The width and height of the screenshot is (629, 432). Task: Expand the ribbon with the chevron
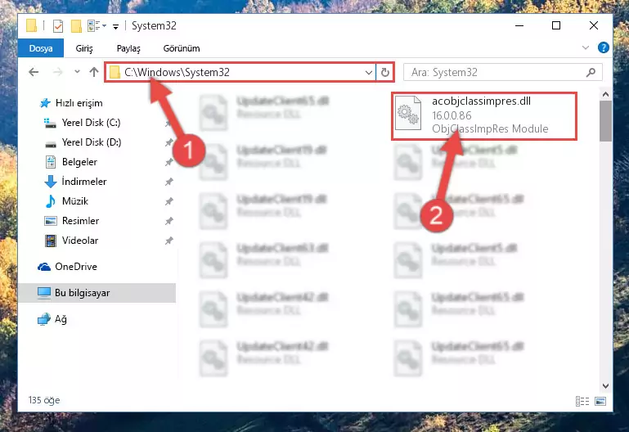pos(586,47)
